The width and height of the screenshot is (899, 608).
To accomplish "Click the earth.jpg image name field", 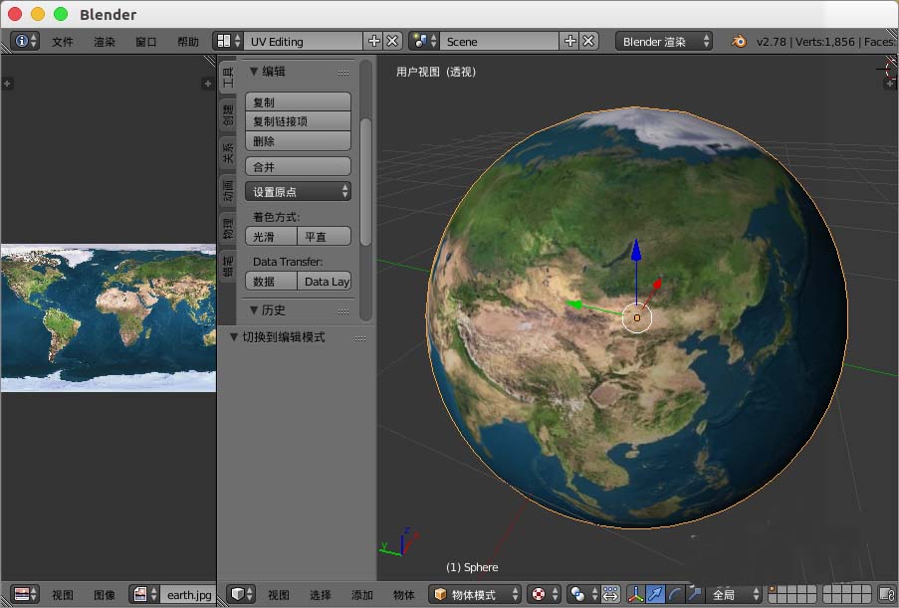I will (189, 594).
